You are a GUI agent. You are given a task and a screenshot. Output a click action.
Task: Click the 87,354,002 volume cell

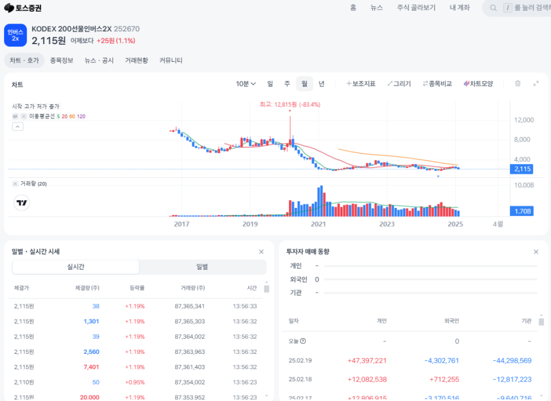pyautogui.click(x=190, y=382)
